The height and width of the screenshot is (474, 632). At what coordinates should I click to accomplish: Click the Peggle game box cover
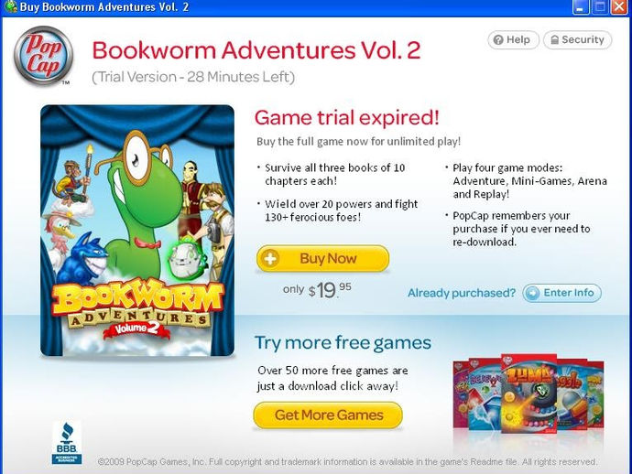572,394
